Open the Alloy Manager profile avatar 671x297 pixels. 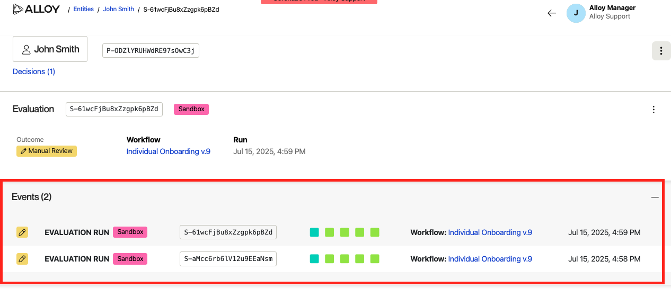point(576,13)
